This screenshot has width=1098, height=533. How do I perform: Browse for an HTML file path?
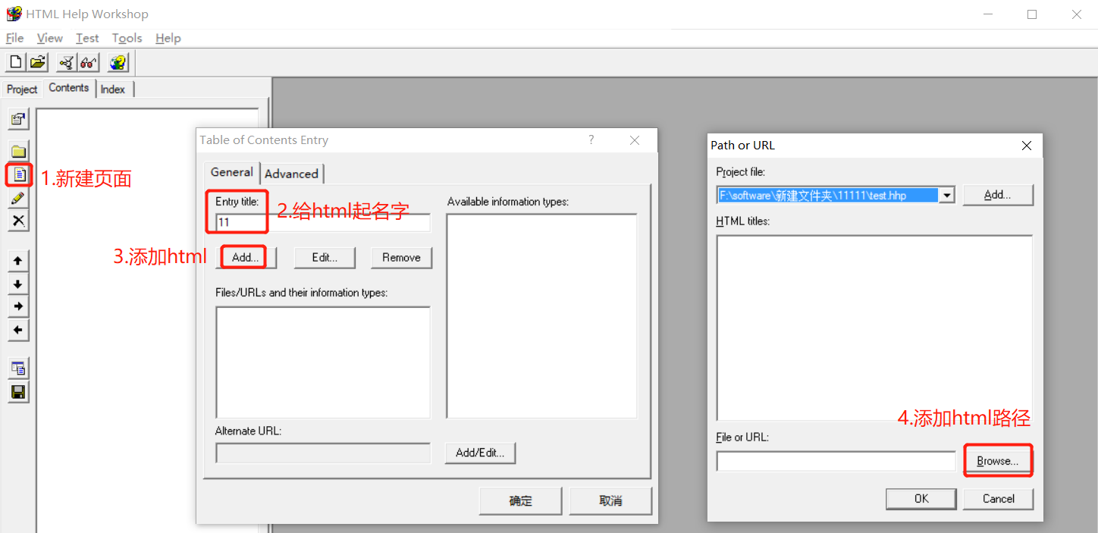pyautogui.click(x=998, y=460)
